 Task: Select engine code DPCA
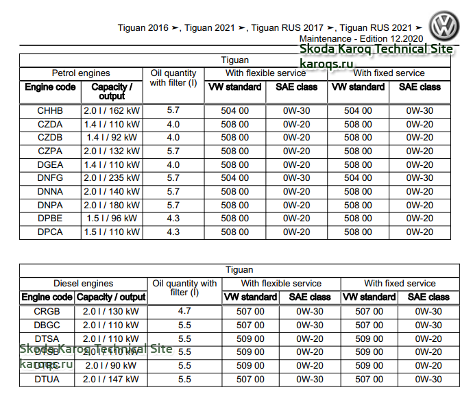click(x=50, y=232)
